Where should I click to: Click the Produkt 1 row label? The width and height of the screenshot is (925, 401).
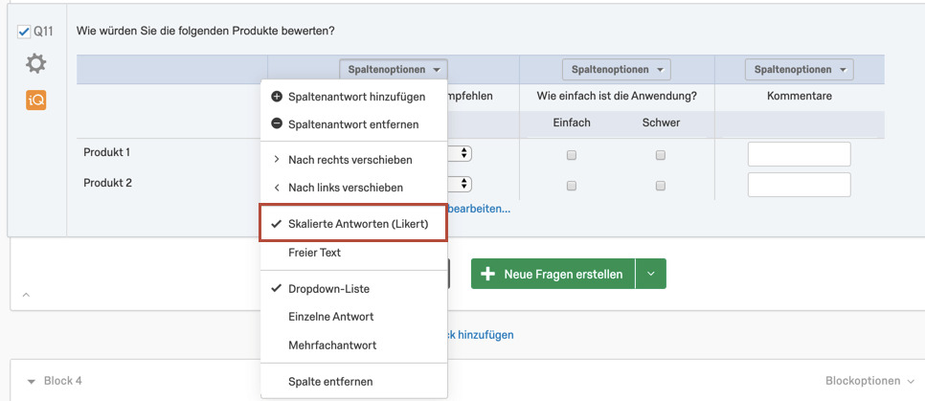click(x=107, y=152)
